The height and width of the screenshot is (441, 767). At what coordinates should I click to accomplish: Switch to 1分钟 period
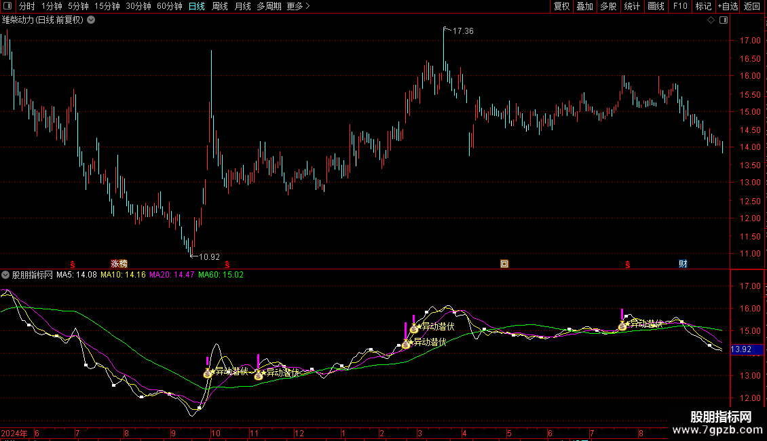pos(52,6)
